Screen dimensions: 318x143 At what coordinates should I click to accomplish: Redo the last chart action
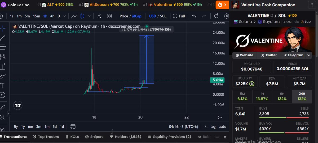click(x=204, y=16)
